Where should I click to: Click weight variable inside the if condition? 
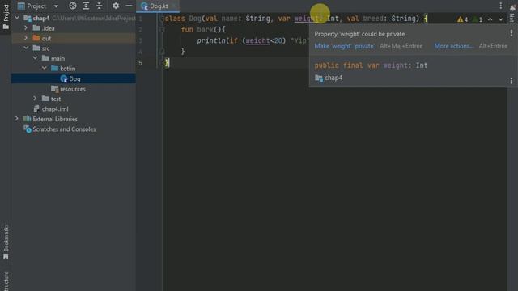[257, 40]
